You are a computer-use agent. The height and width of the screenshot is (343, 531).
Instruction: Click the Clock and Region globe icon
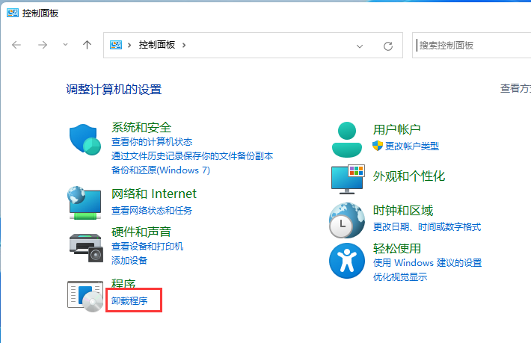pyautogui.click(x=347, y=220)
